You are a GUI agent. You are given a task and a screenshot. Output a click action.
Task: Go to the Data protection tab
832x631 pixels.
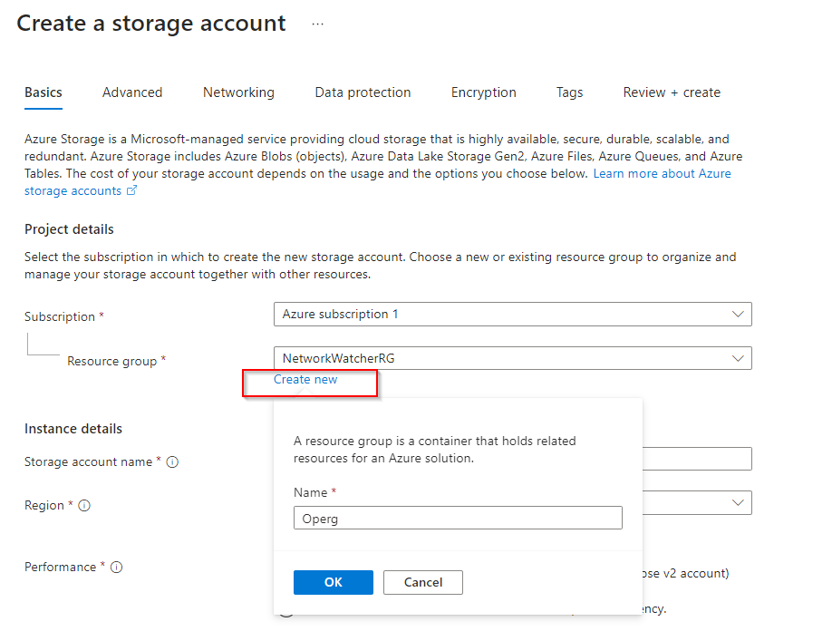363,92
